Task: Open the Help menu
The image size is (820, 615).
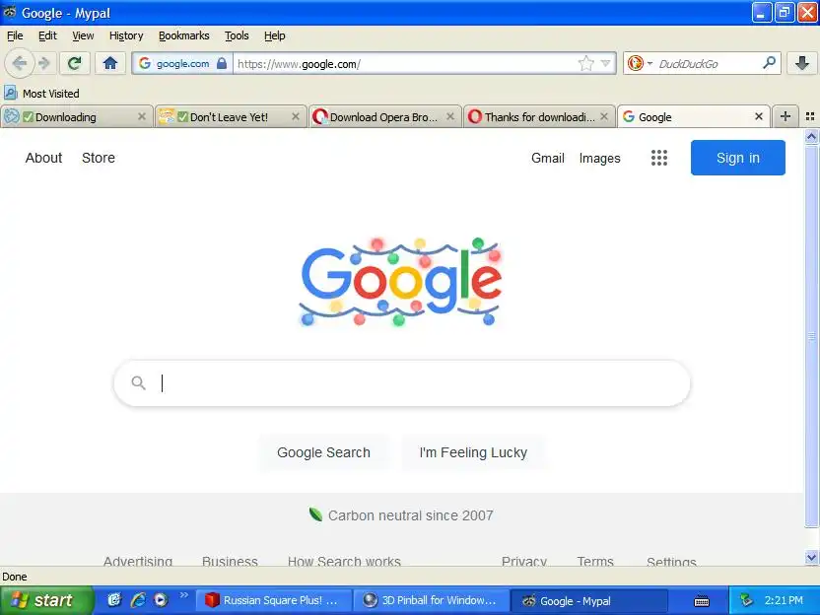Action: point(275,35)
